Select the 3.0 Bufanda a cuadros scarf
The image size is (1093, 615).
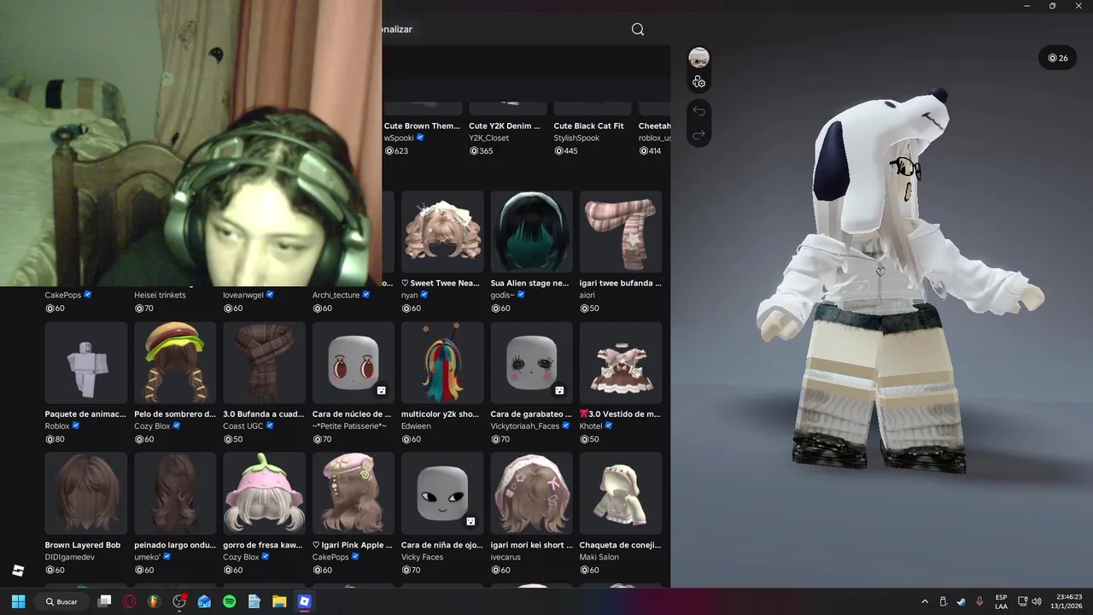coord(264,362)
